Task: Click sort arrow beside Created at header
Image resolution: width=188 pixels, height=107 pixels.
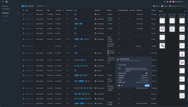Action: 63,10
